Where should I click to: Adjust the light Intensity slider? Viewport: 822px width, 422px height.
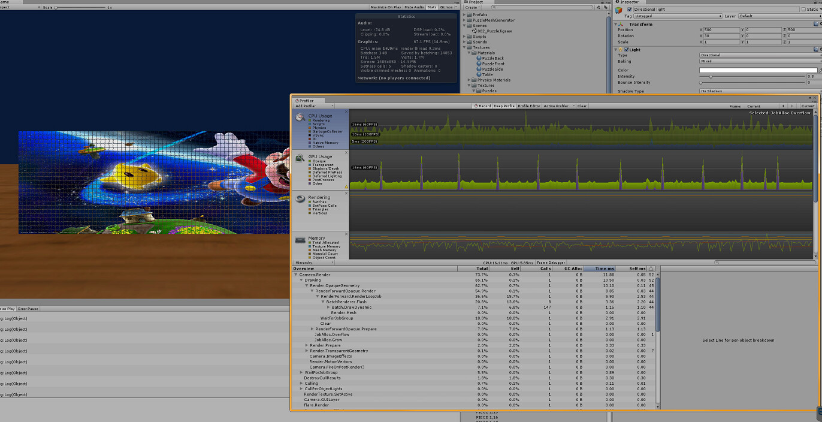pos(752,76)
